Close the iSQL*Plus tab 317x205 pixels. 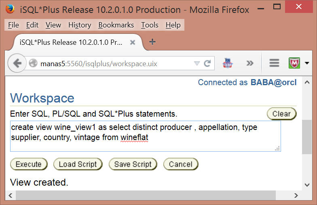133,42
